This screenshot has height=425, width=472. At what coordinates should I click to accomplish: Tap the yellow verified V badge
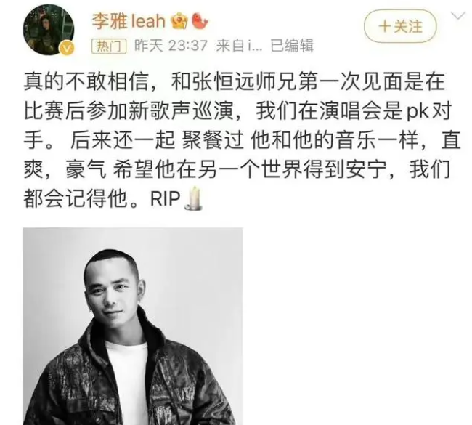point(67,49)
